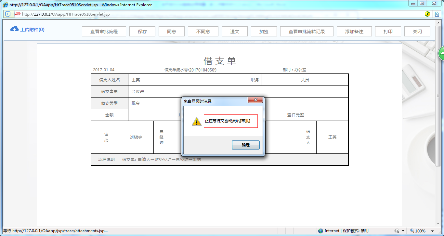Click the 金额 label cell
The width and height of the screenshot is (444, 236).
tap(110, 115)
